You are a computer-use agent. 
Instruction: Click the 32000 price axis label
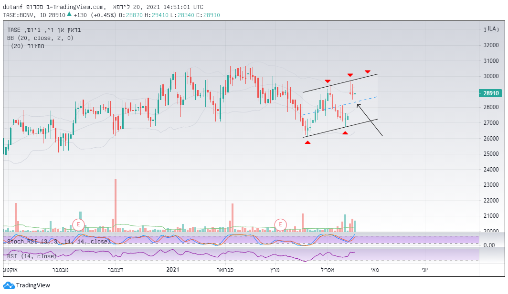[491, 45]
